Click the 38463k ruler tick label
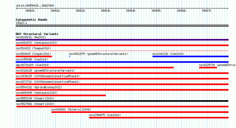 point(106,11)
